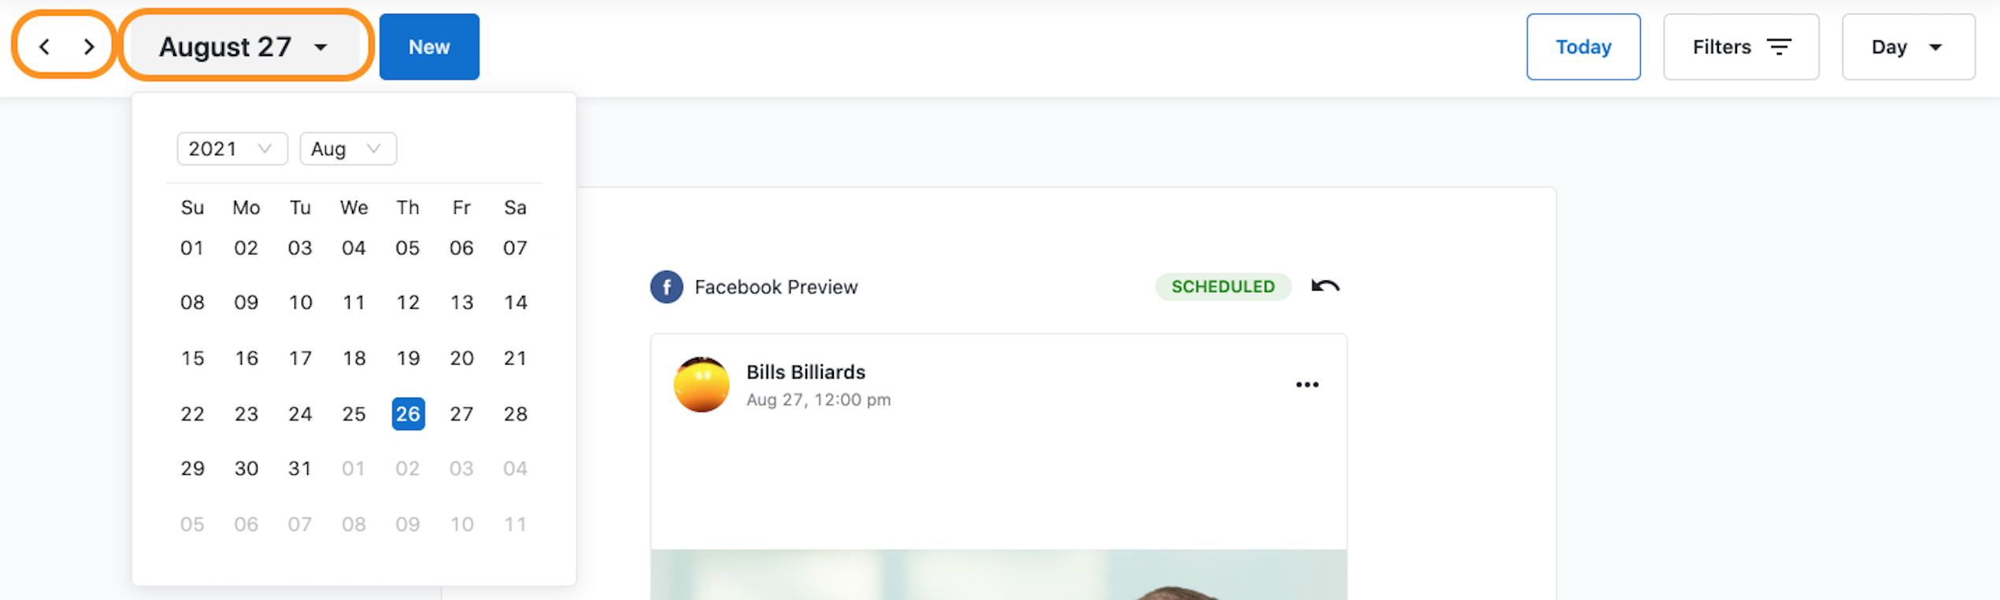Go to the previous day arrow
The height and width of the screenshot is (600, 2000).
45,46
